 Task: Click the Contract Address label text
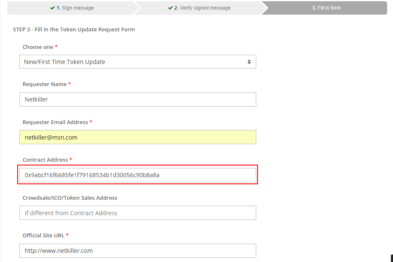[45, 160]
